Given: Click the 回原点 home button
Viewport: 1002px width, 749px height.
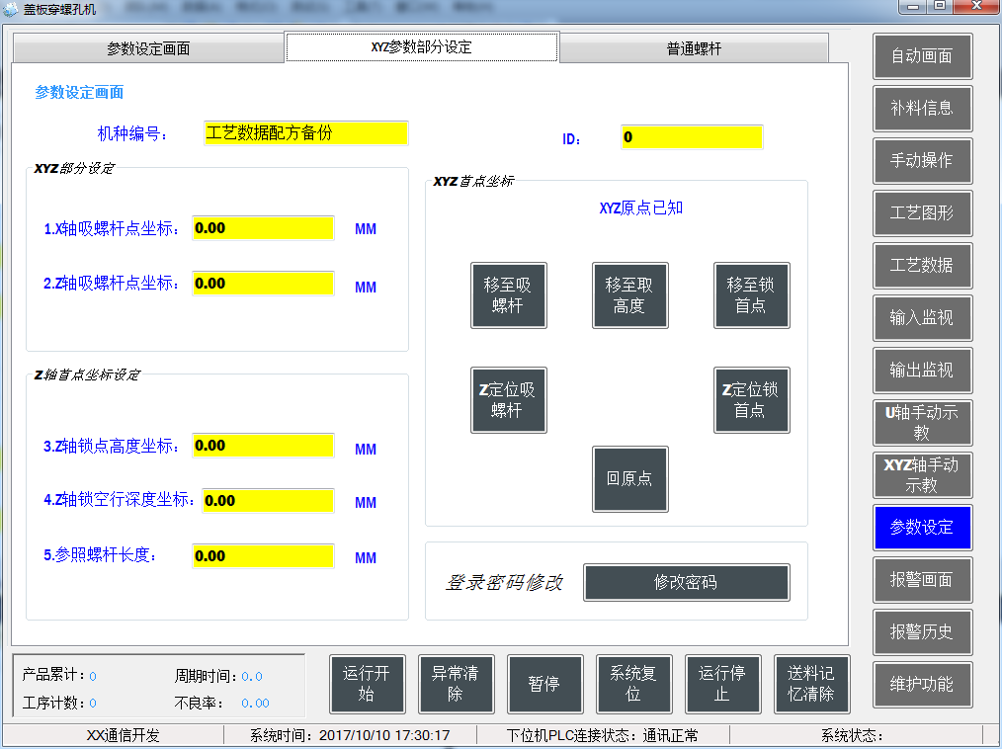Looking at the screenshot, I should pos(629,479).
